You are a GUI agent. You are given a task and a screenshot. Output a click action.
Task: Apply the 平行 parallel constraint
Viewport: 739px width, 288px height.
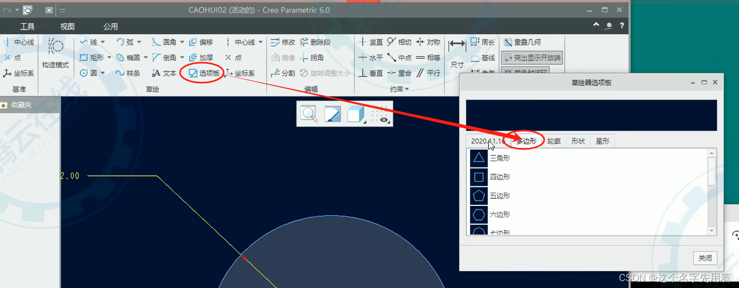coord(428,73)
